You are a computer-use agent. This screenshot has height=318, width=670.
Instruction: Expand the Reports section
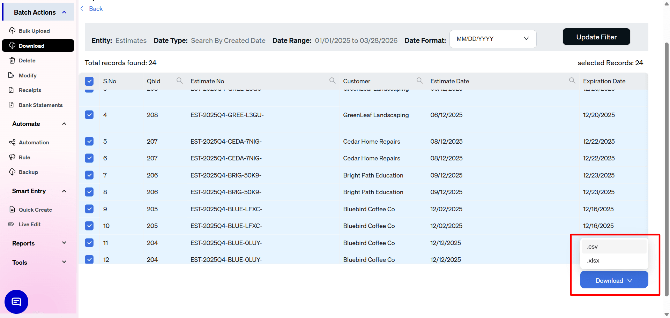[38, 243]
